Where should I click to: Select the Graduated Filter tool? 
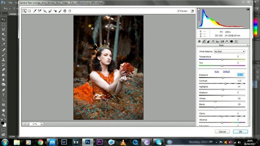pos(65,11)
